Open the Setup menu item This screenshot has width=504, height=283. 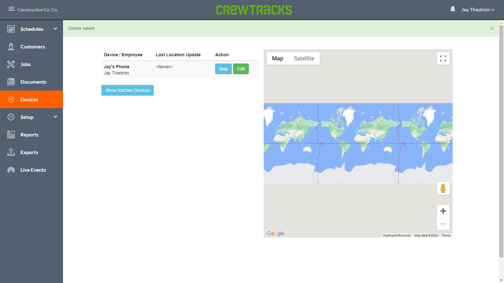(31, 117)
